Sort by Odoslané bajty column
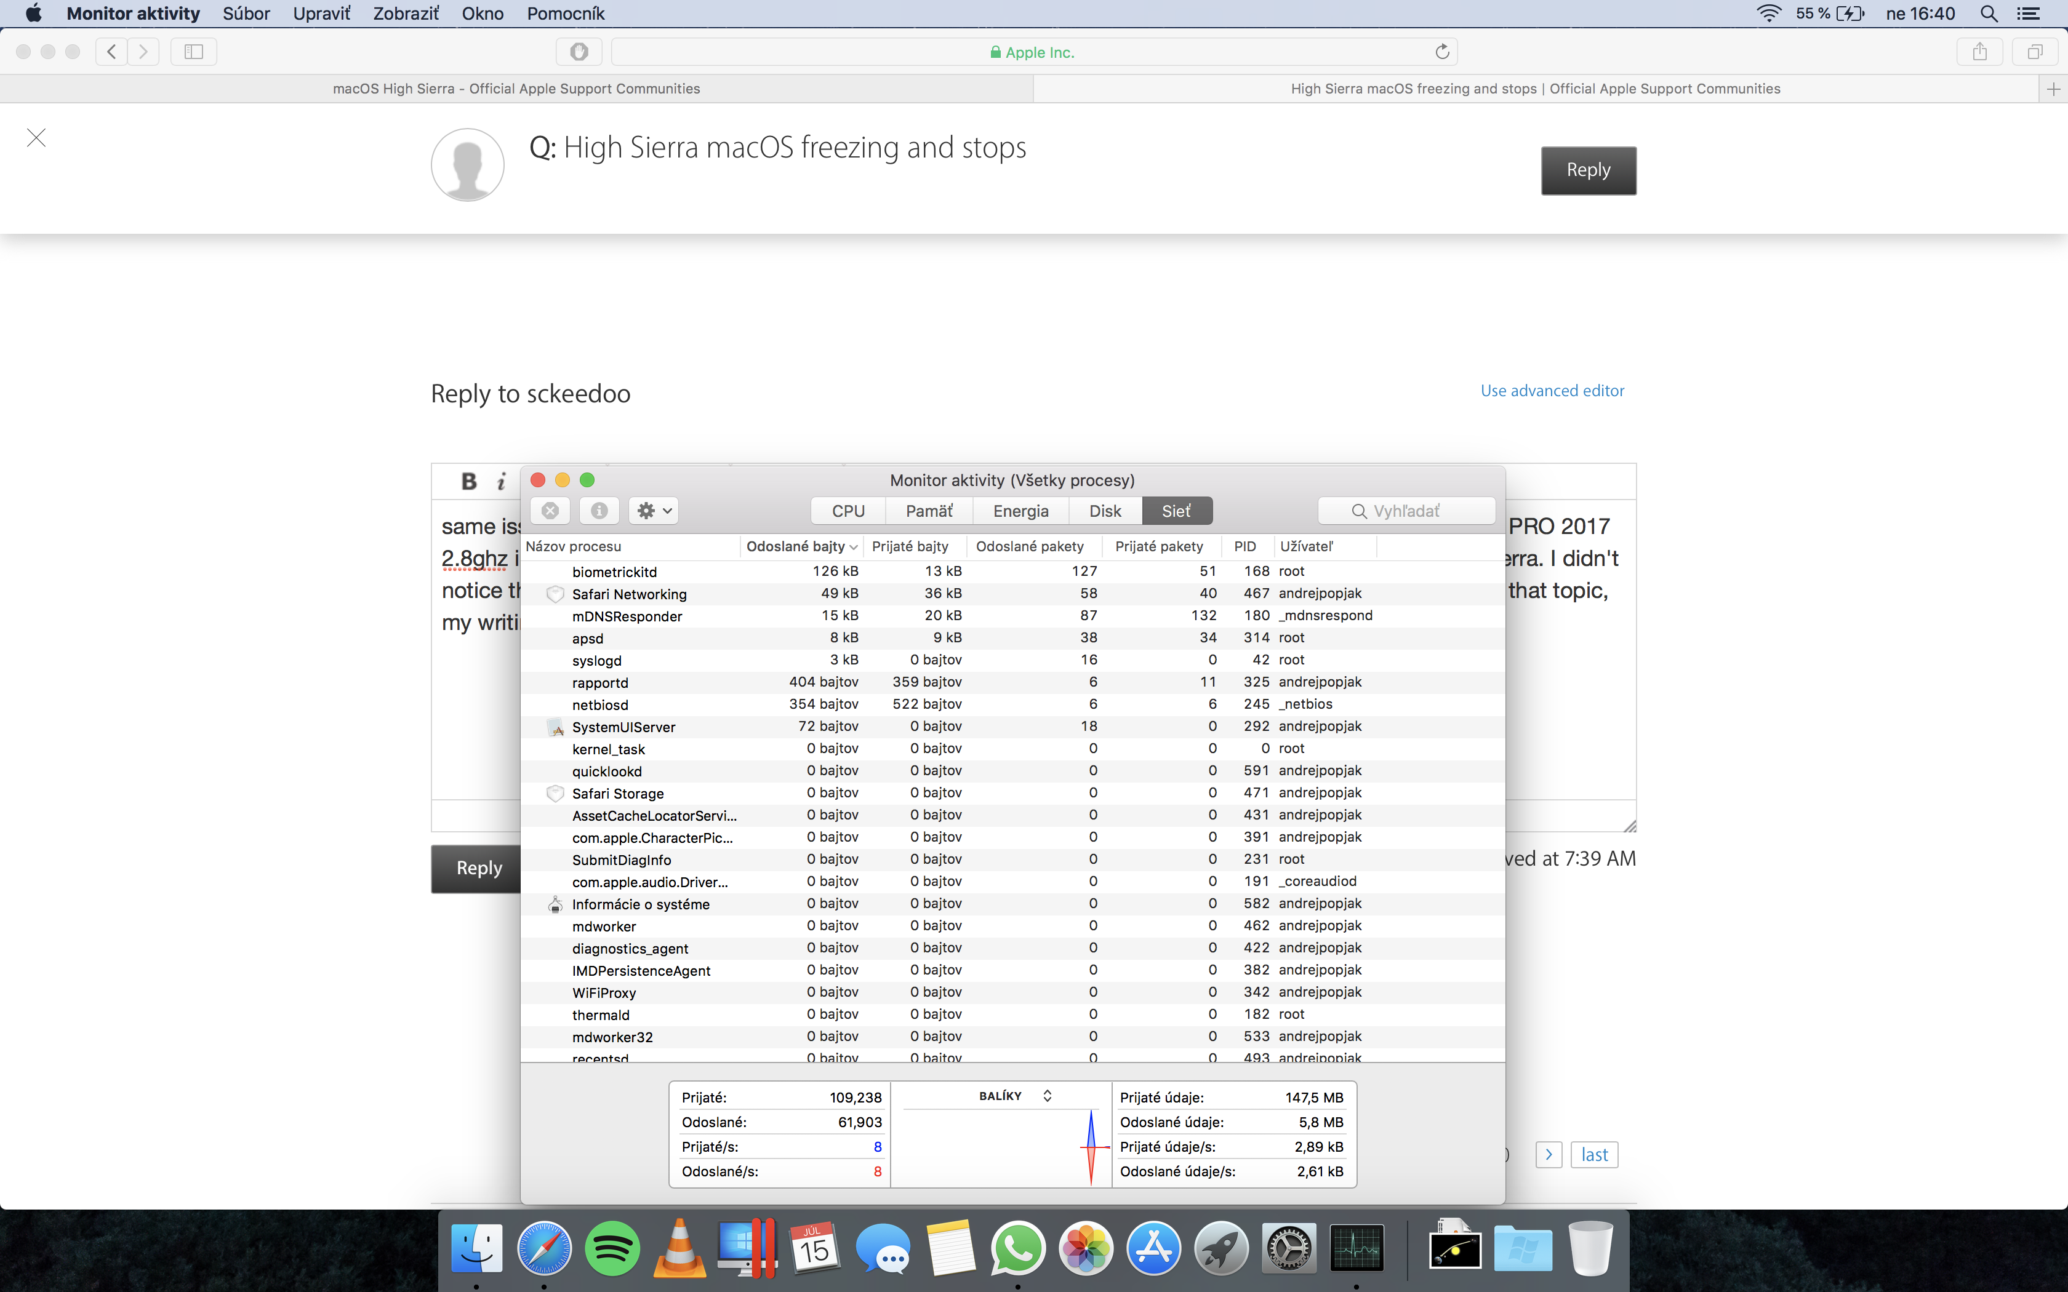 click(801, 546)
